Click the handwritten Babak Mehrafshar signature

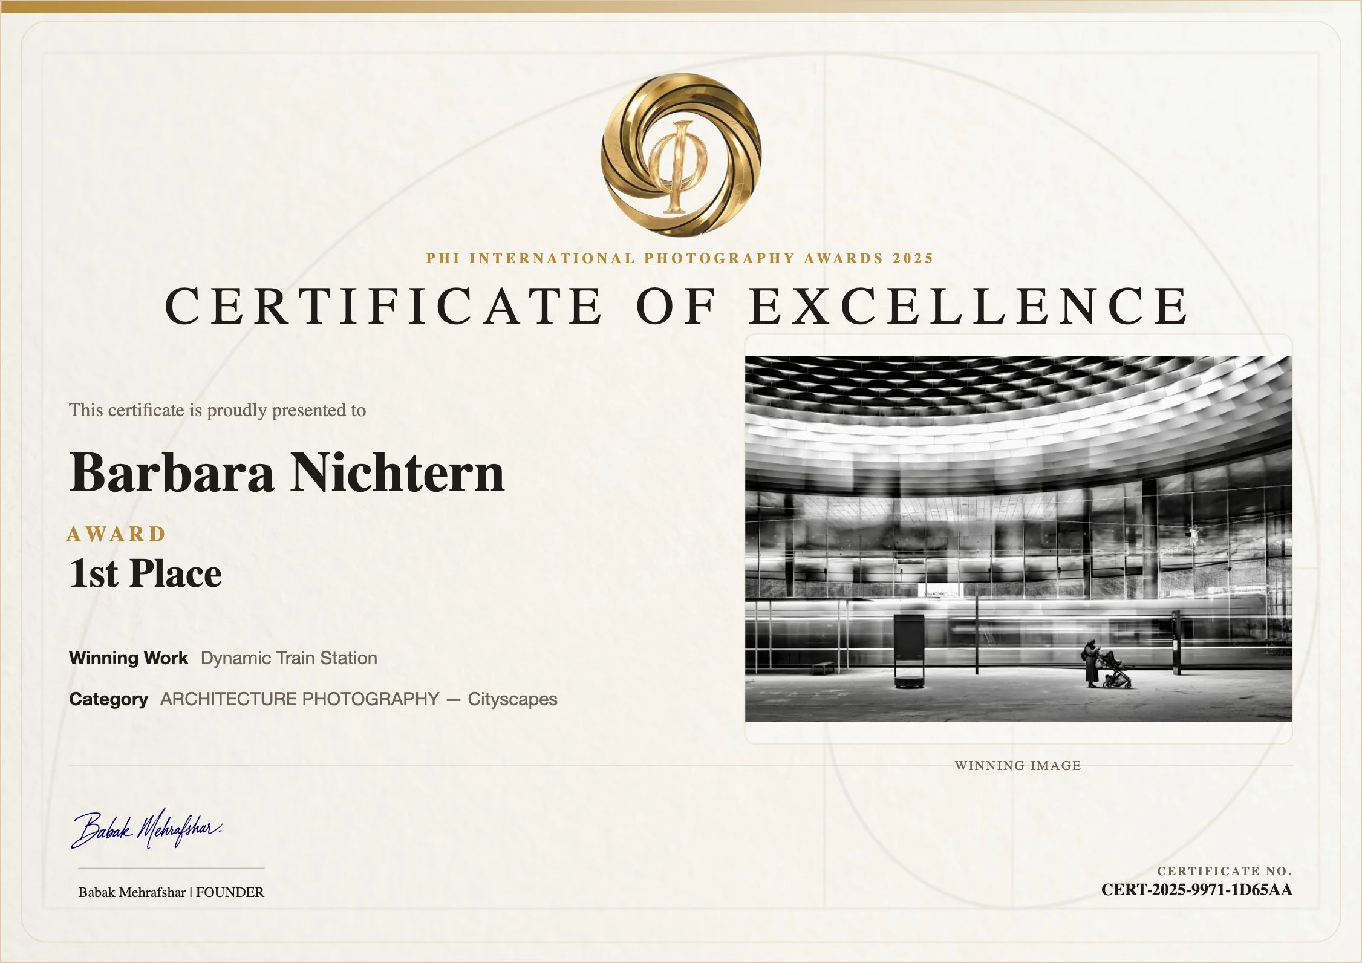point(147,828)
